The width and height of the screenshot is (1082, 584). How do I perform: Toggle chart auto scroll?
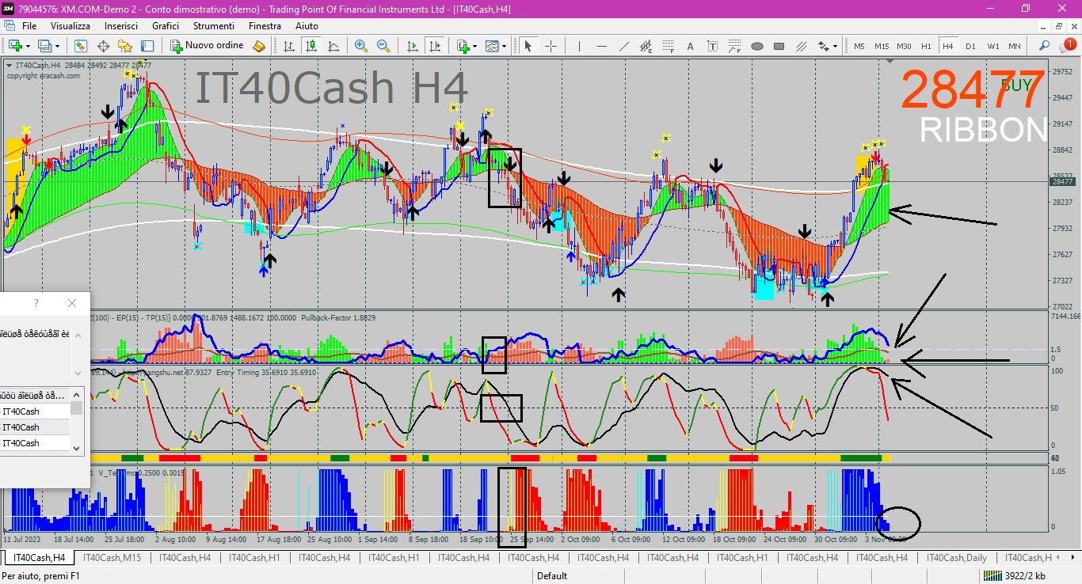pyautogui.click(x=412, y=46)
